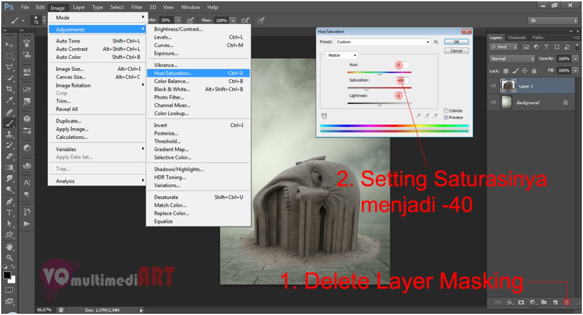The image size is (583, 315).
Task: Toggle Quick Mask mode
Action: point(9,290)
